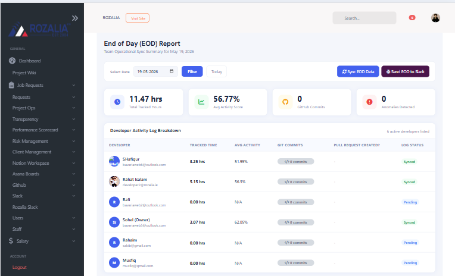Expand the Client Management chevron
Viewport: 455px width, 276px height.
point(74,152)
